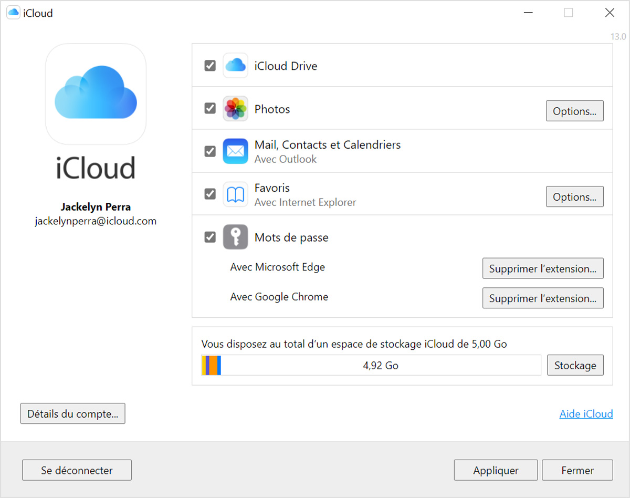The height and width of the screenshot is (498, 630).
Task: Click colored used-storage segments in bar
Action: point(212,365)
